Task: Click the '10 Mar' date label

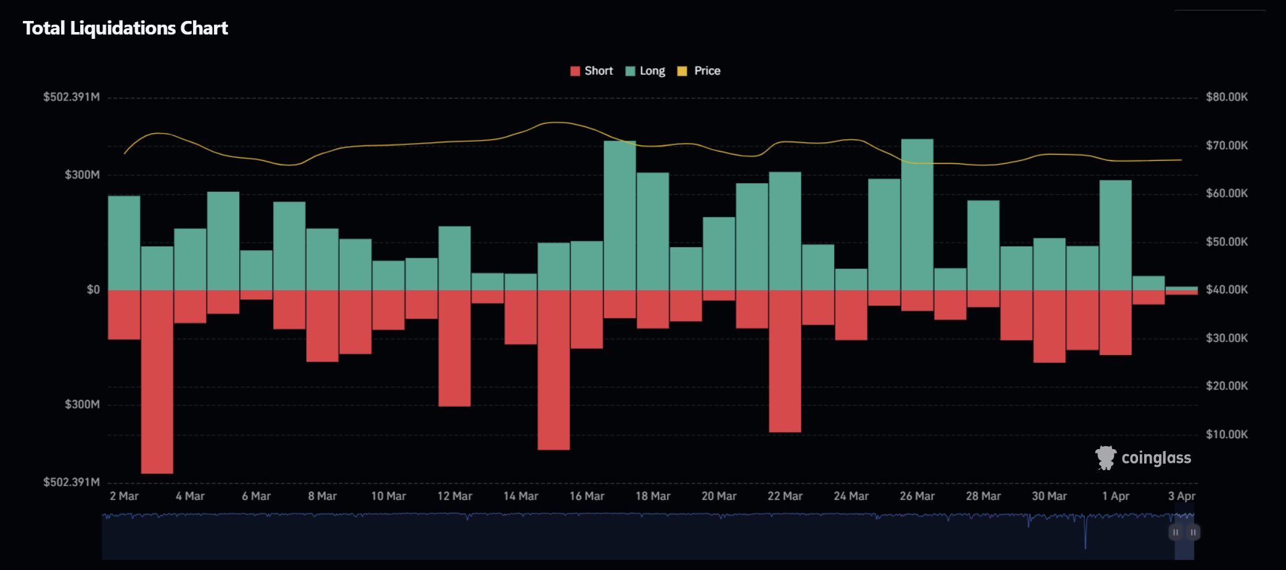Action: coord(388,496)
